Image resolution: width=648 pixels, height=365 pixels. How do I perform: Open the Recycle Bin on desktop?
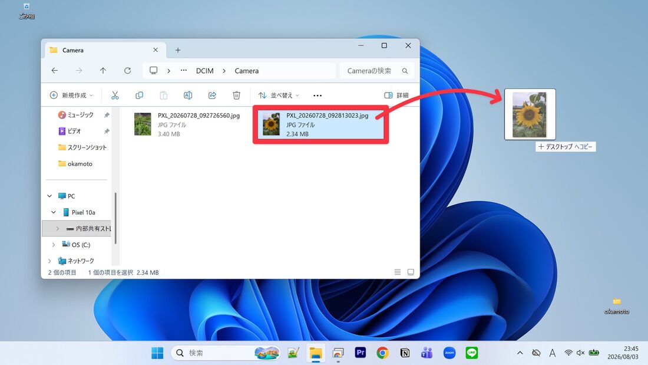pos(27,11)
